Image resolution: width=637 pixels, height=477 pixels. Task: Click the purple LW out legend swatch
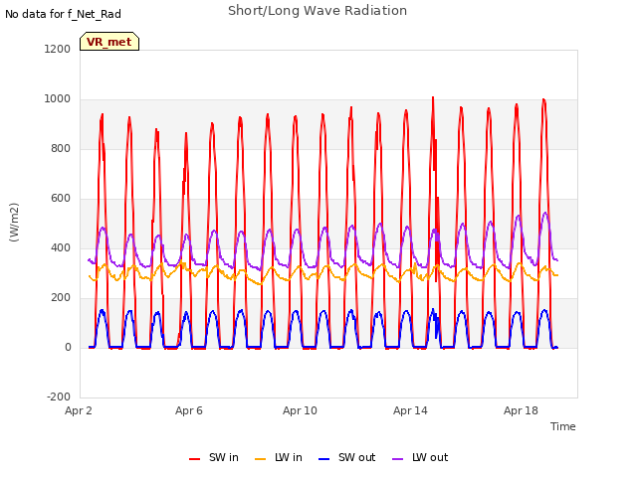[x=398, y=459]
